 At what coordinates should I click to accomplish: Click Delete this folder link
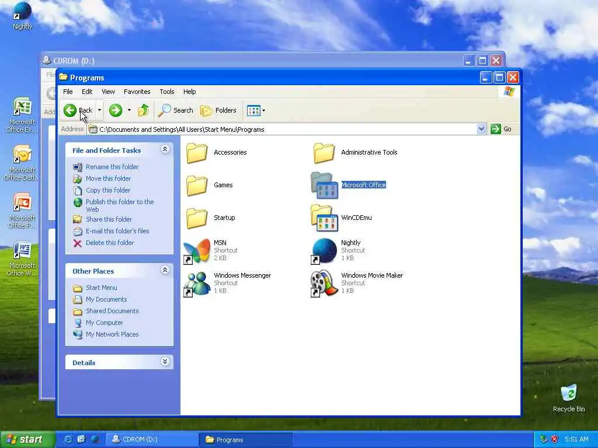coord(110,243)
